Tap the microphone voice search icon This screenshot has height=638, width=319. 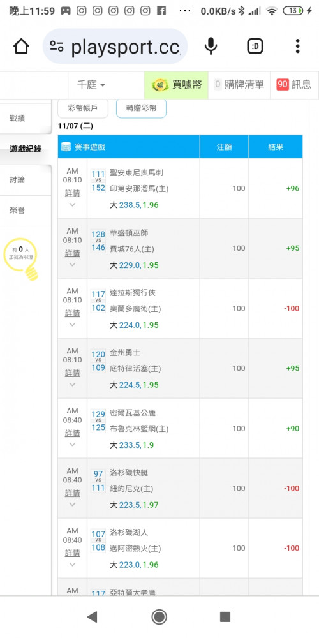click(x=211, y=47)
